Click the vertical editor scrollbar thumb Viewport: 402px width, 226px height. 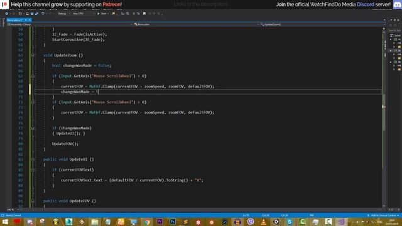coord(384,113)
